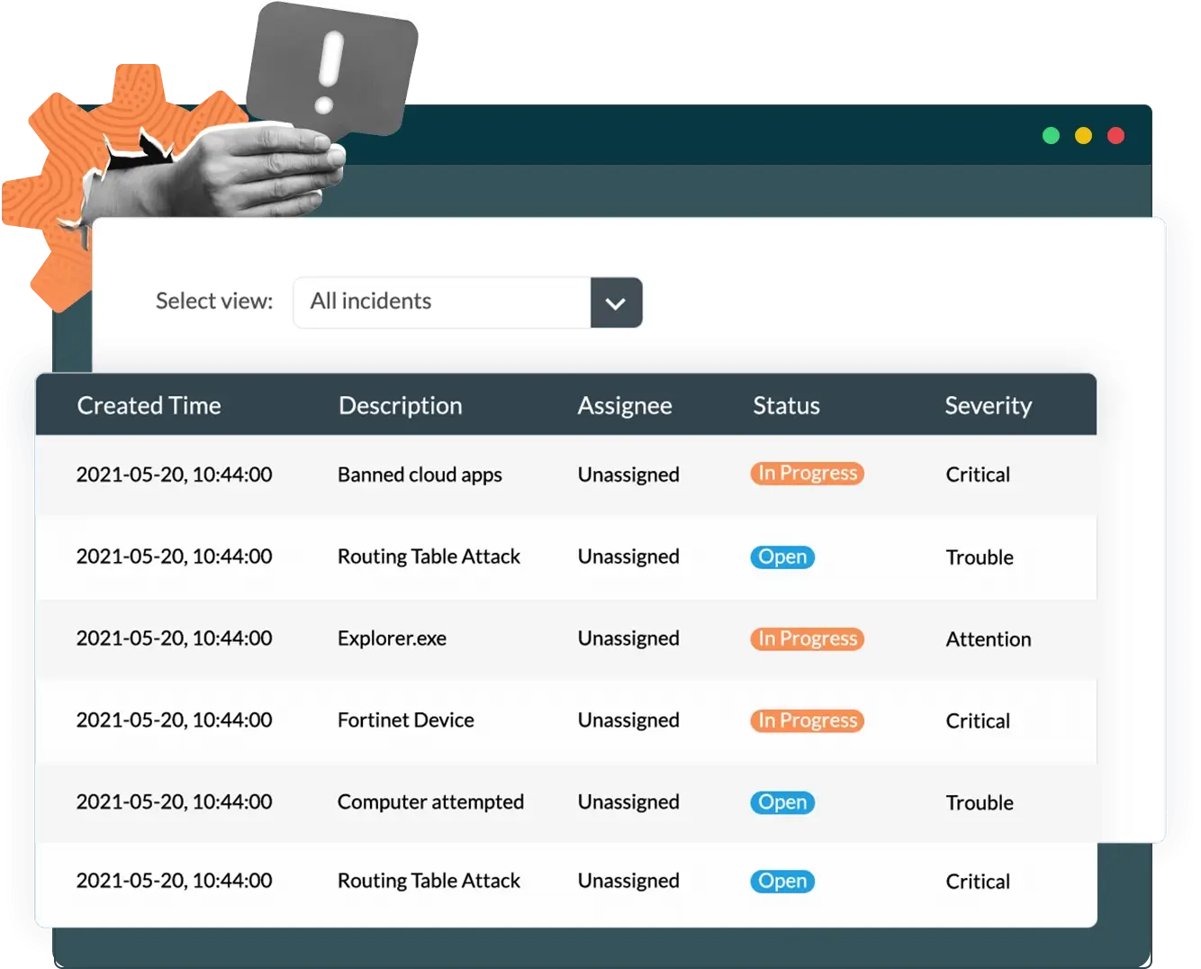Click the created time of Fortinet Device

pyautogui.click(x=174, y=720)
